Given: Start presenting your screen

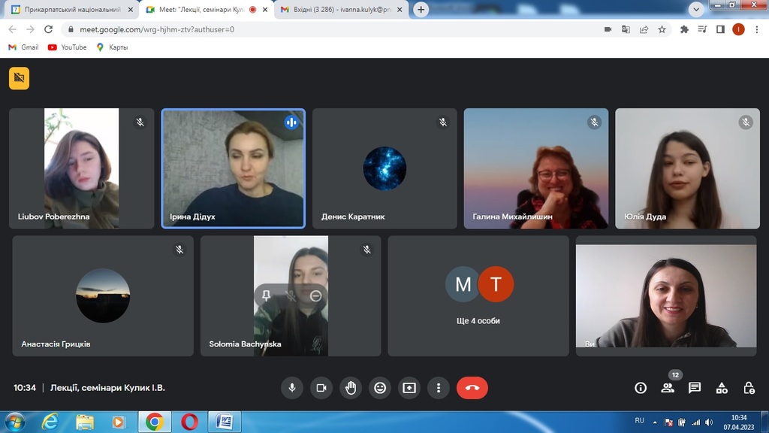Looking at the screenshot, I should point(409,388).
